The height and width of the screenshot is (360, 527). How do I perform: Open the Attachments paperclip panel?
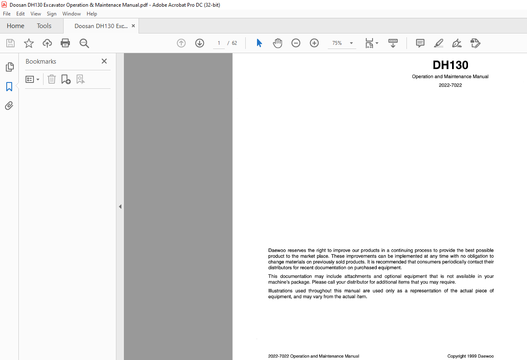pos(9,105)
